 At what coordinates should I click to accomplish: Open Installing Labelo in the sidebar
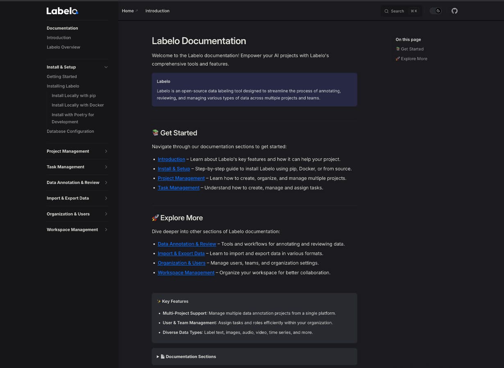pos(63,86)
